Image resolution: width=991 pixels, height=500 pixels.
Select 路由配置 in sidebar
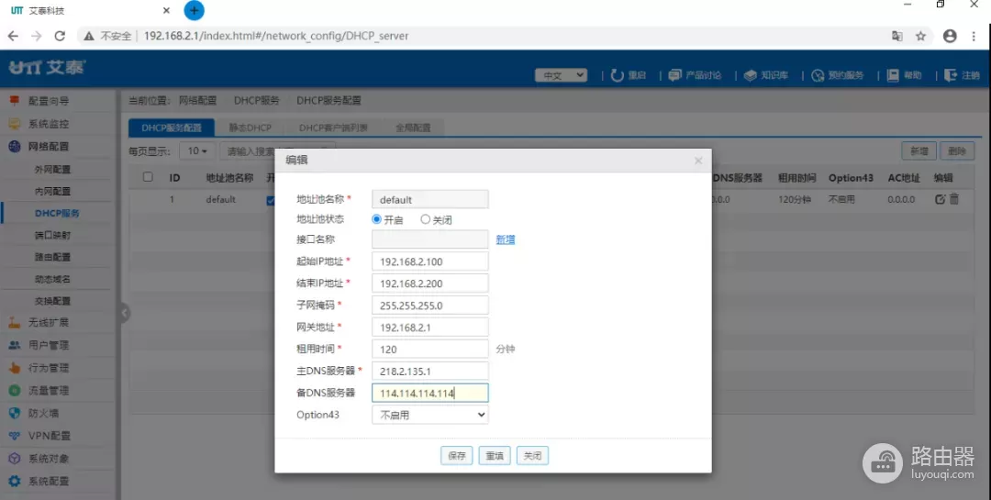52,257
